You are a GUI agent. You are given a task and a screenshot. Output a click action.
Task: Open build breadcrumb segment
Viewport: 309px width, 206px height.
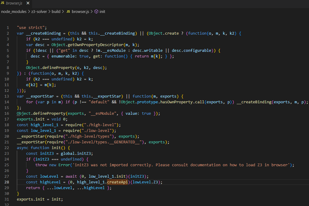pyautogui.click(x=56, y=12)
